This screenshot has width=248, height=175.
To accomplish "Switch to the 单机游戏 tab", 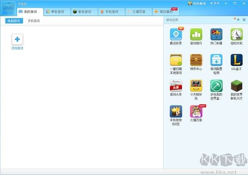I will (x=57, y=12).
